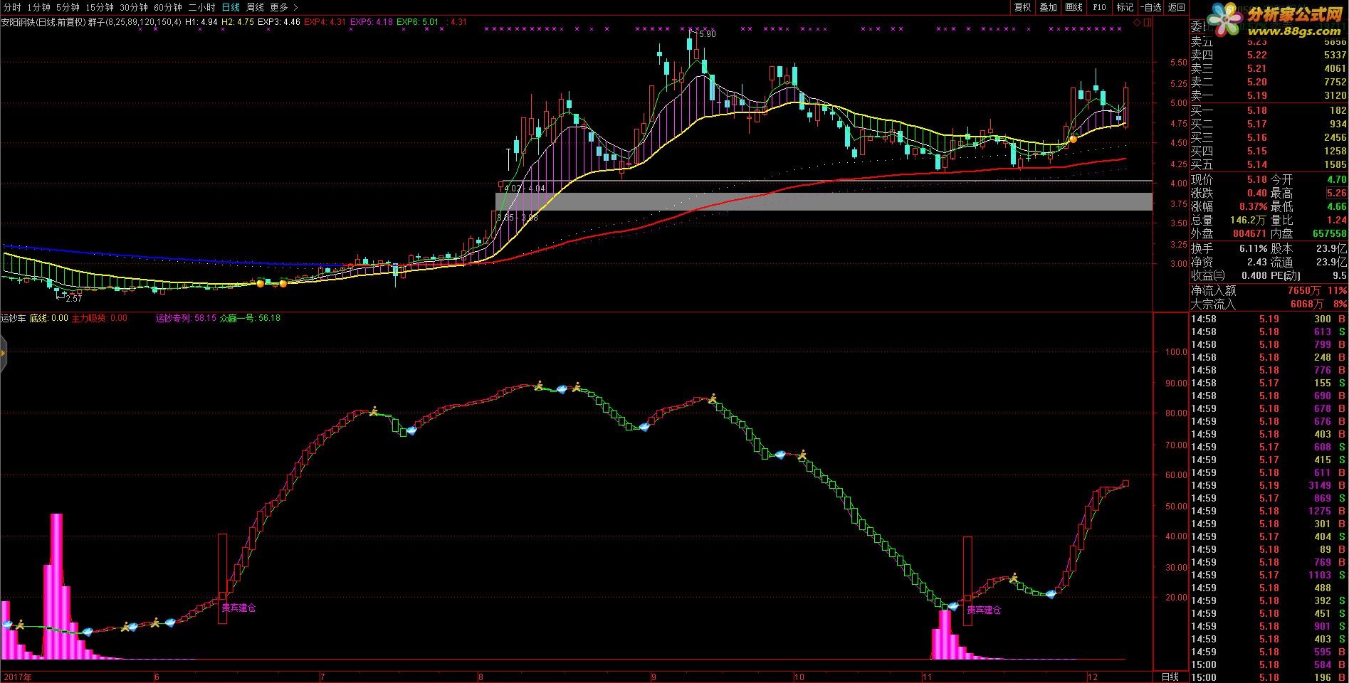Click the 众赢一号: 56.18 value
This screenshot has height=683, width=1349.
[250, 318]
